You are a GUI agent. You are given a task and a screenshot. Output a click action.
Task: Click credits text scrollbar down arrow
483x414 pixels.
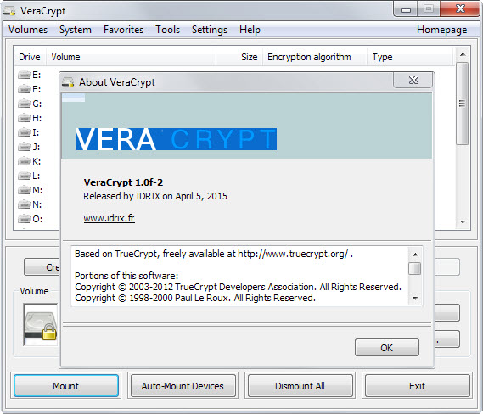415,298
